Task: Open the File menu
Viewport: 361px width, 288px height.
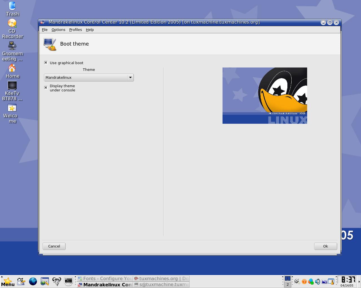Action: [45, 30]
